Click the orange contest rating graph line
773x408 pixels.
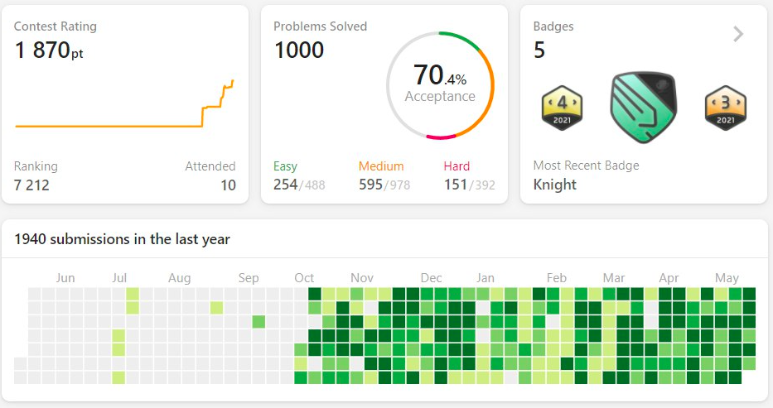point(124,104)
